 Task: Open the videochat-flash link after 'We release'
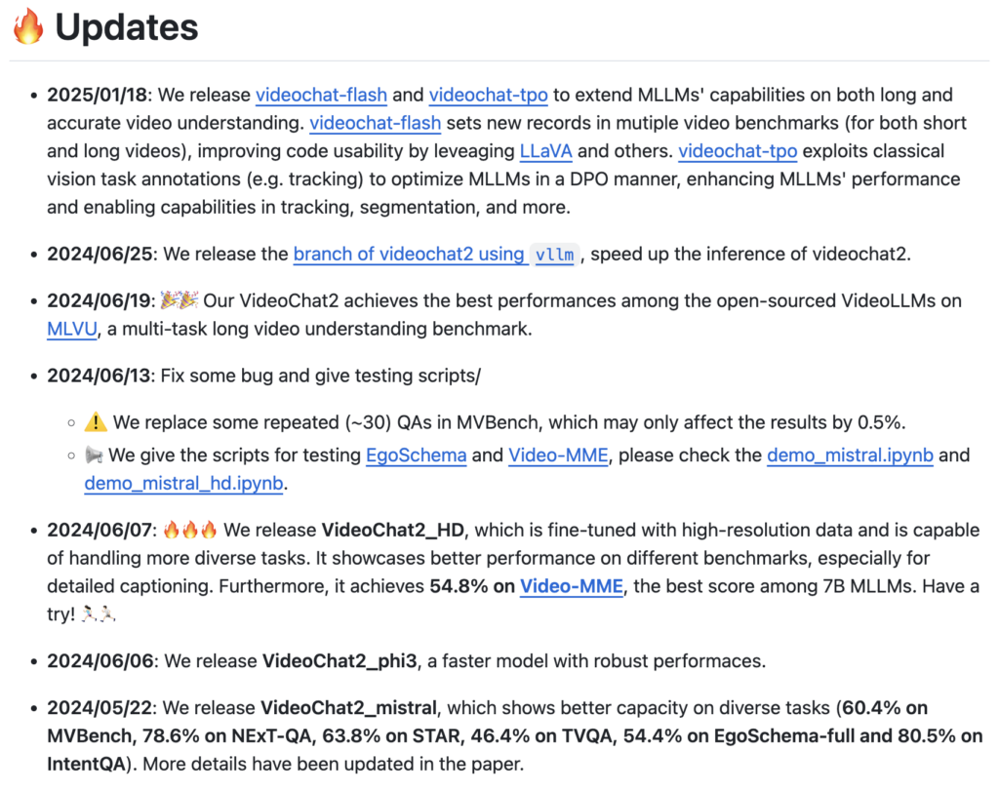(321, 96)
